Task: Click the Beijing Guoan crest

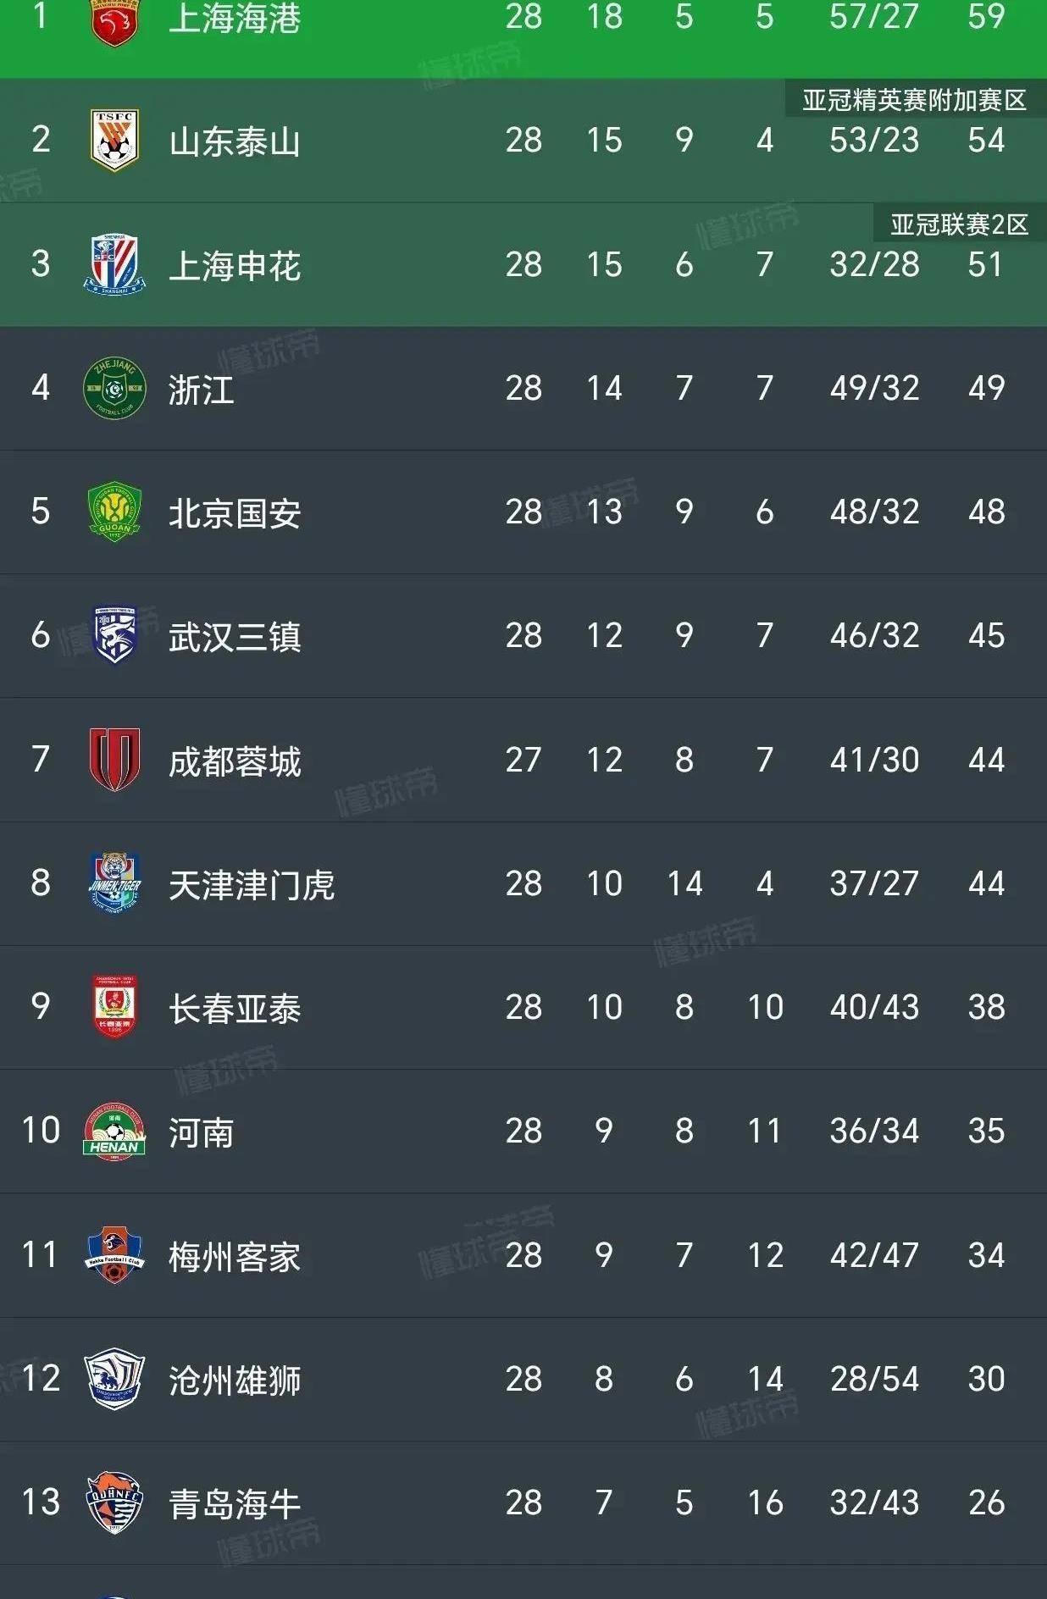Action: [x=114, y=512]
